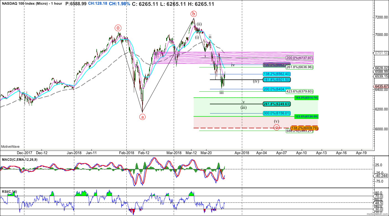Click the "MACD(C,EMA,12,26,9)" indicator label
The image size is (389, 216).
click(19, 160)
